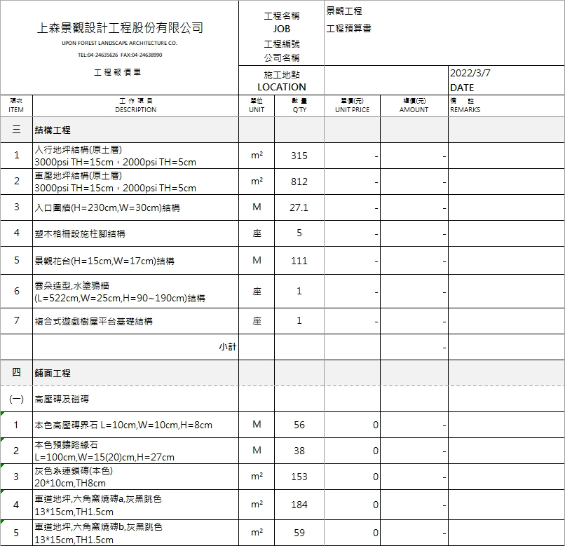Select the AMOUNT column header

(x=414, y=105)
